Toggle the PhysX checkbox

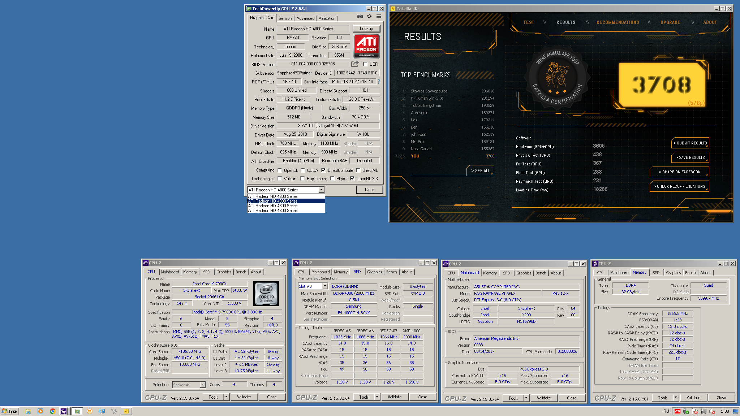[332, 179]
